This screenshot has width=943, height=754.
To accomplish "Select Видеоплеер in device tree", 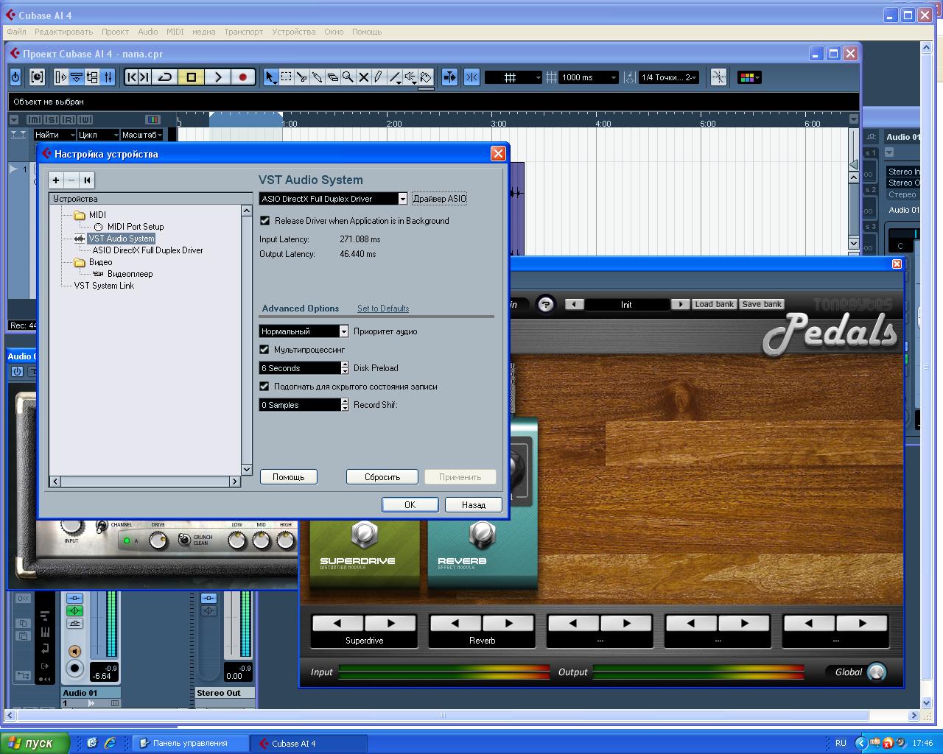I will click(x=130, y=274).
